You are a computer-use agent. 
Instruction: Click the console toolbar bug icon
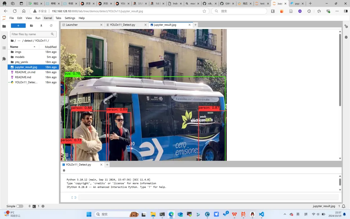tap(64, 170)
